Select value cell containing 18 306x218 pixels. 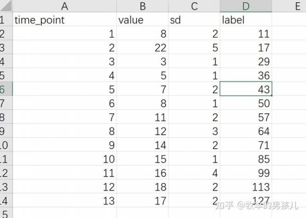click(x=142, y=186)
